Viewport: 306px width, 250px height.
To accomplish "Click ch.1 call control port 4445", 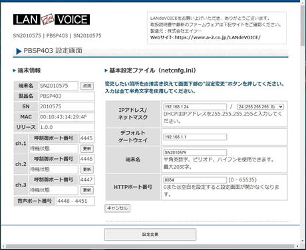I will click(87, 138).
